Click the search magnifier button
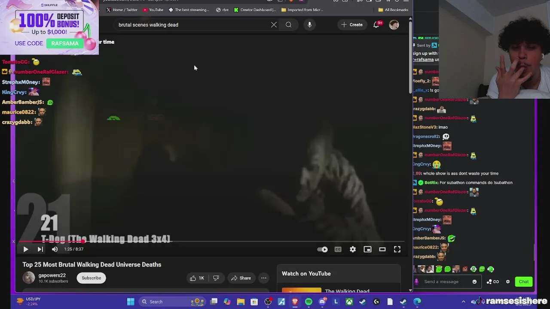 [289, 25]
